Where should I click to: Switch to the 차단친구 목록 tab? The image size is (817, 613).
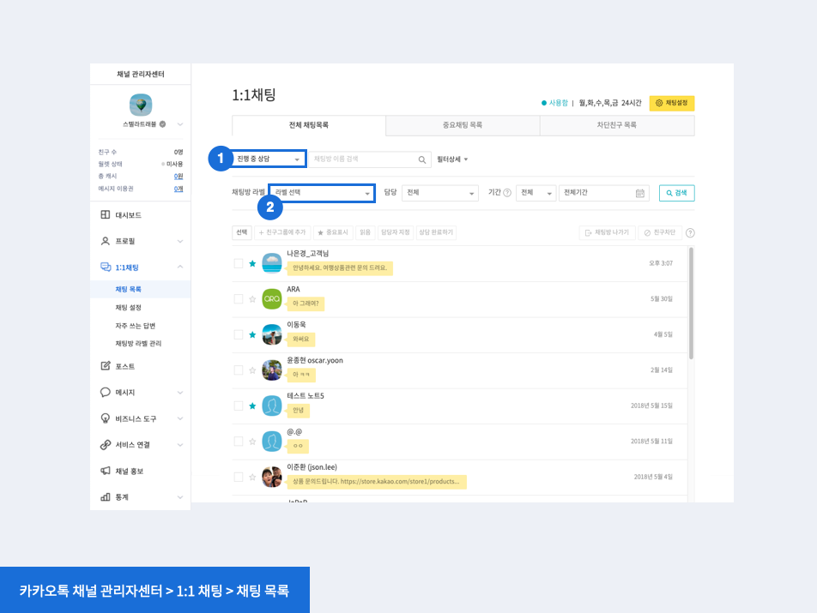click(x=617, y=125)
